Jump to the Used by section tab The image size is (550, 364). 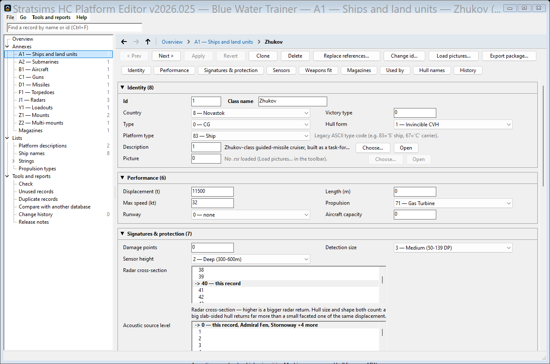[395, 70]
